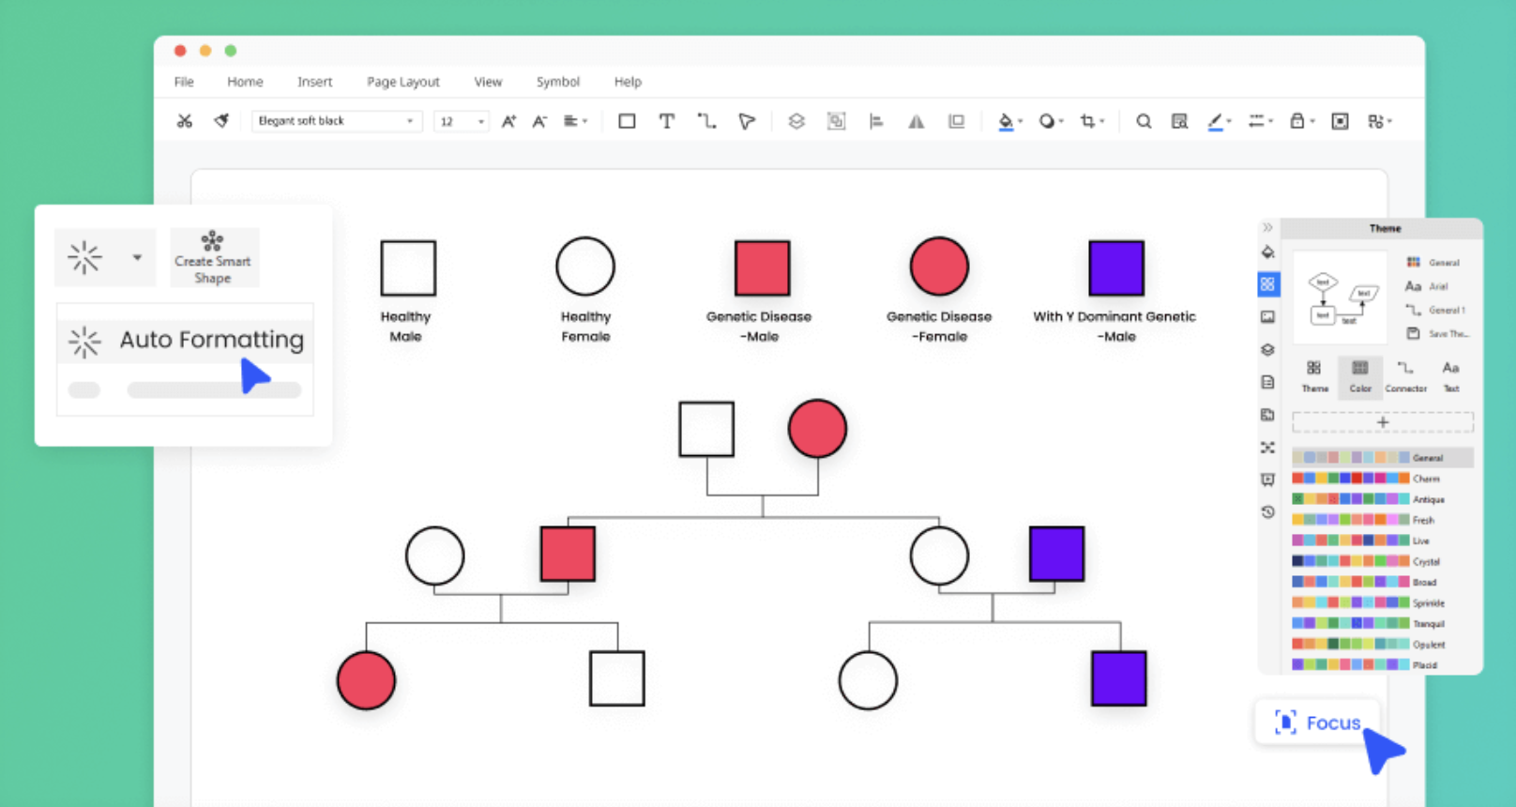The image size is (1516, 807).
Task: Click the Align left icon
Action: [x=876, y=121]
